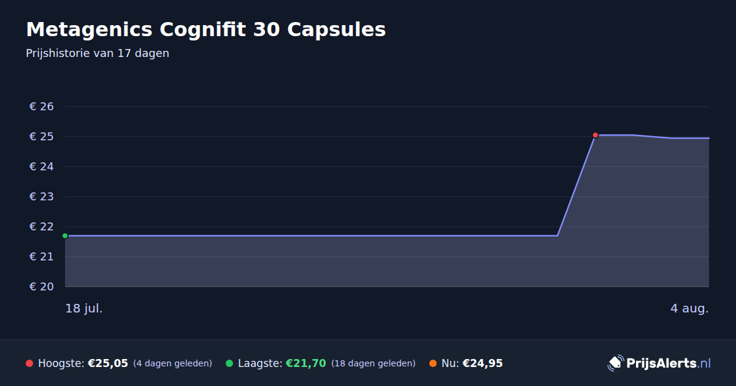Click the 18 dagen geleden note
The height and width of the screenshot is (386, 736).
374,363
